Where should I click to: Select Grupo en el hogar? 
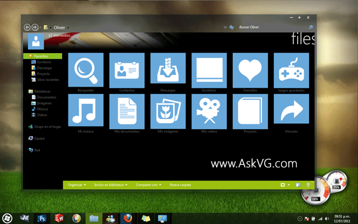click(45, 127)
